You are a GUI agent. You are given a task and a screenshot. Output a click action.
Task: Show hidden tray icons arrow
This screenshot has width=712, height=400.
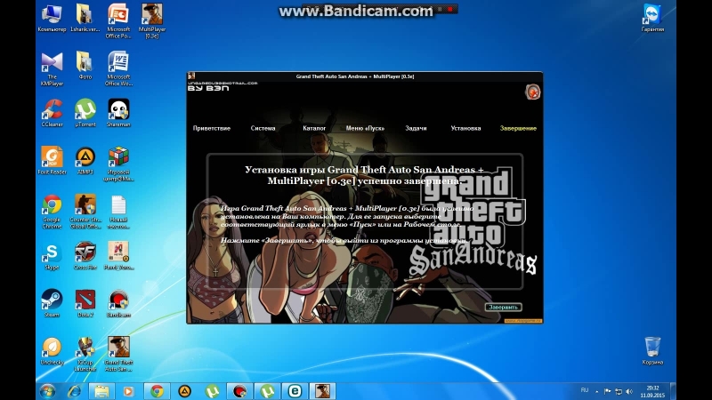[x=596, y=391]
